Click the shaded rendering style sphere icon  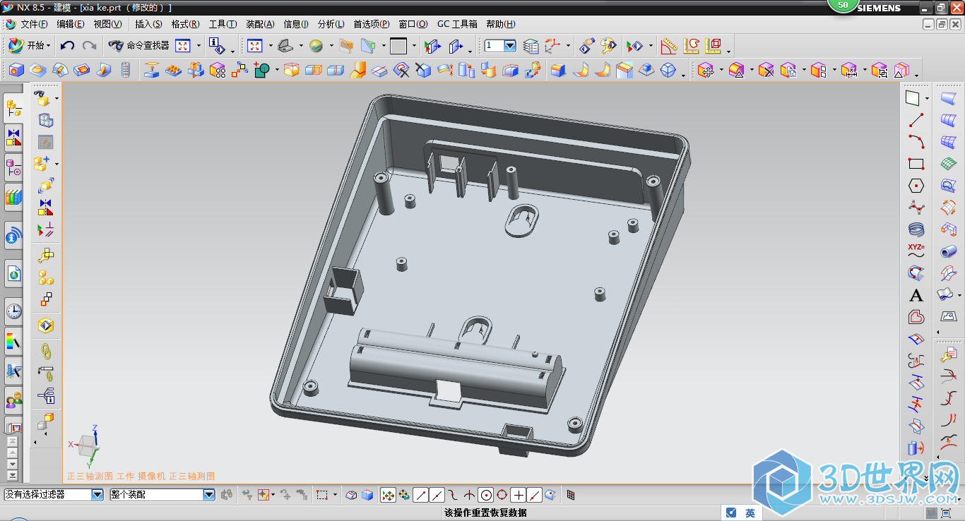[316, 46]
